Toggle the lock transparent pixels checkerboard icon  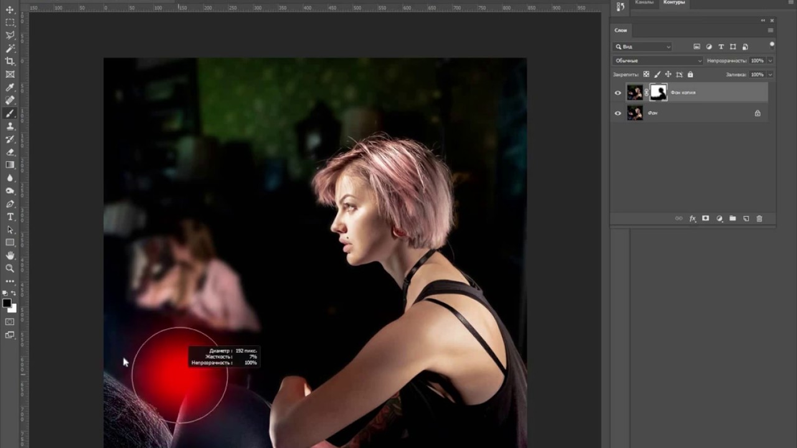646,75
